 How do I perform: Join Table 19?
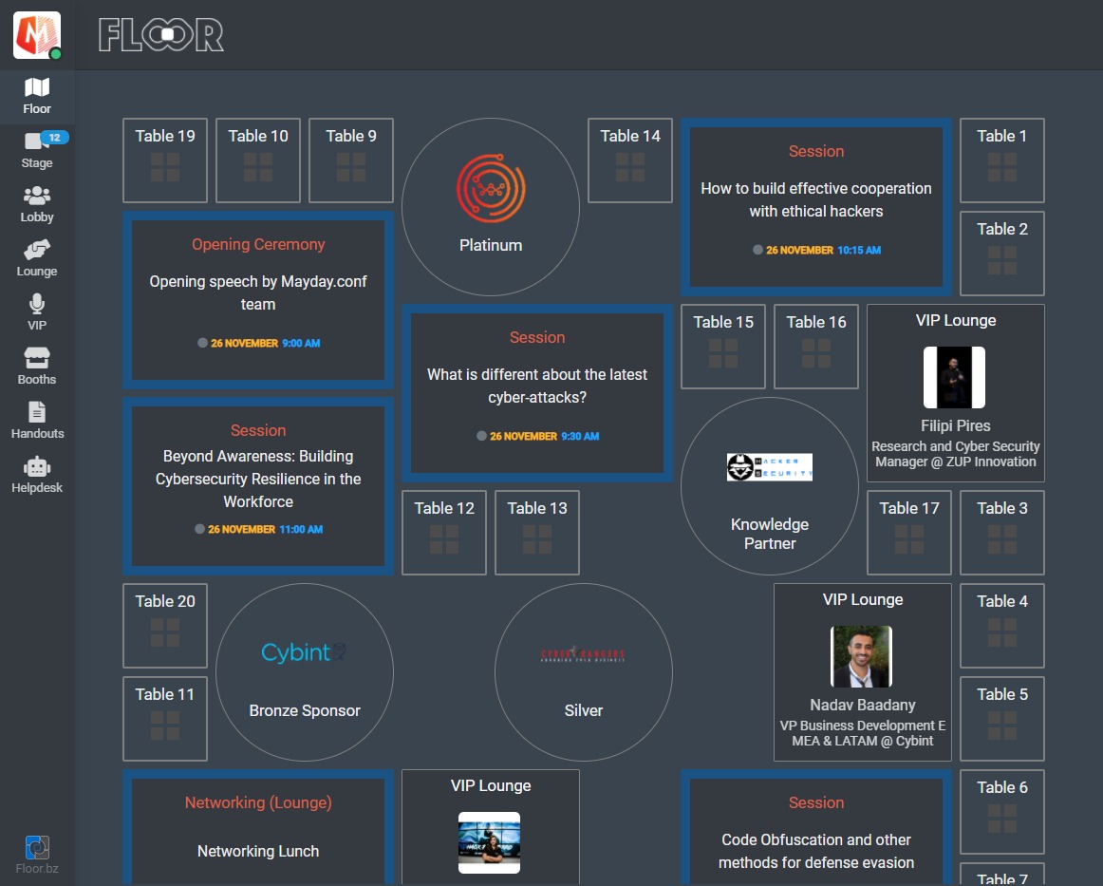[165, 160]
